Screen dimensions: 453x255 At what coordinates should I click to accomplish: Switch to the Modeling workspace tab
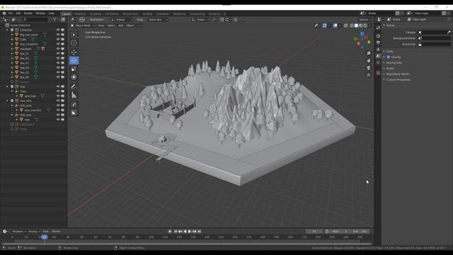tap(80, 14)
